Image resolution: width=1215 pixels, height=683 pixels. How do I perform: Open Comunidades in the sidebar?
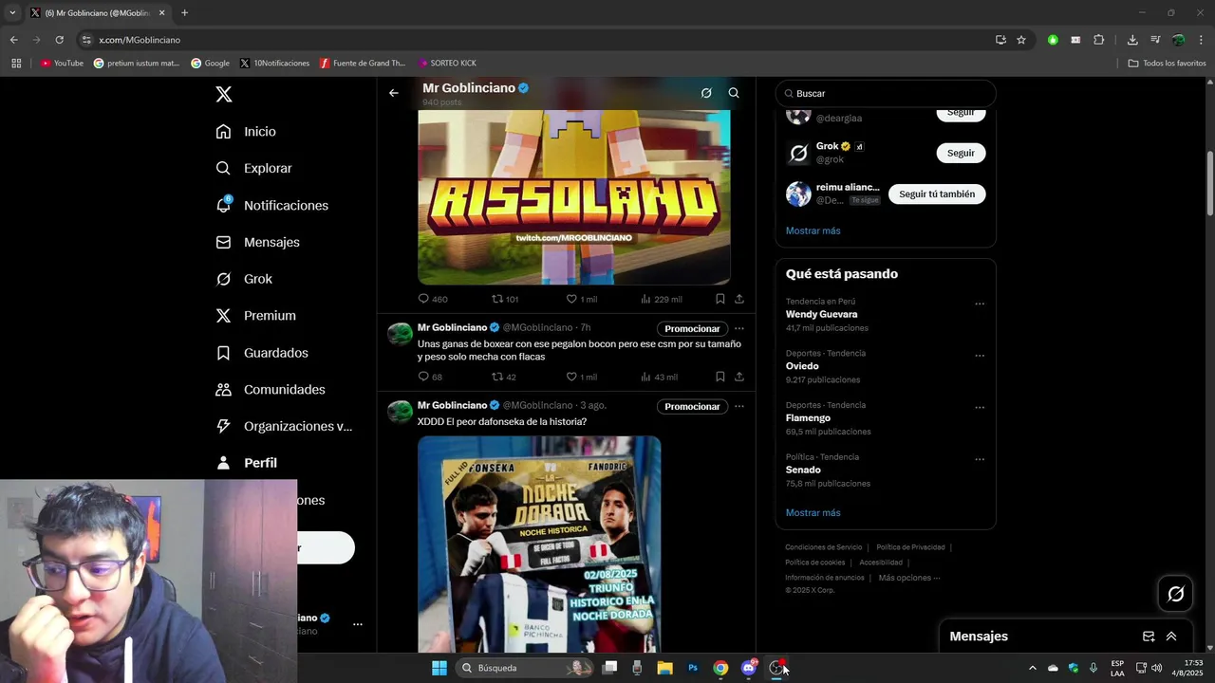pos(271,390)
